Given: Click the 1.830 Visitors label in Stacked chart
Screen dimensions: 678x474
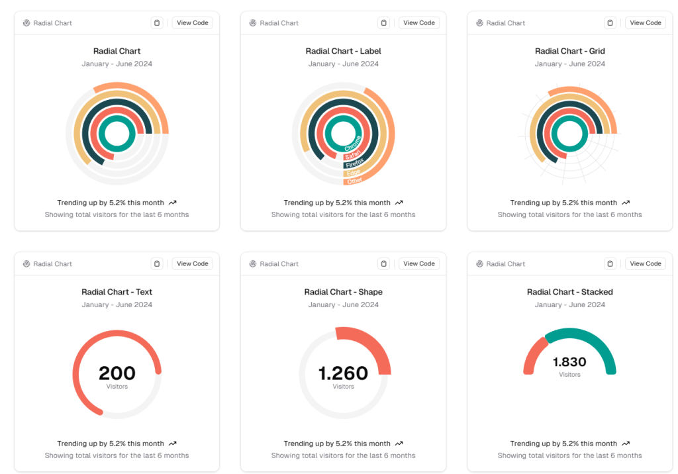Looking at the screenshot, I should pyautogui.click(x=569, y=366).
